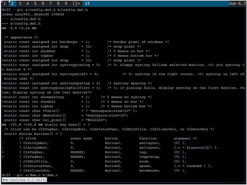Click the 'st' window title
This screenshot has width=247, height=185.
(x=88, y=3)
